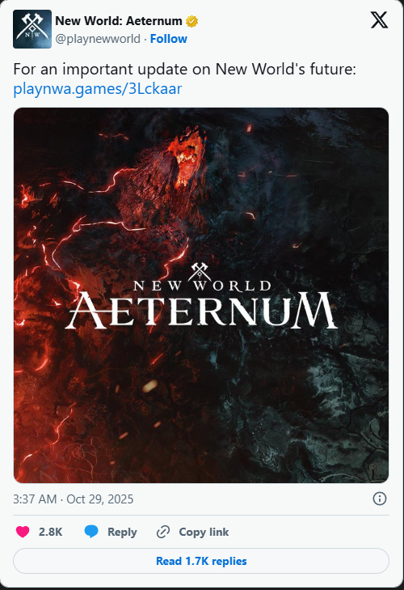This screenshot has height=590, width=404.
Task: Click the gold verified badge
Action: tap(191, 22)
